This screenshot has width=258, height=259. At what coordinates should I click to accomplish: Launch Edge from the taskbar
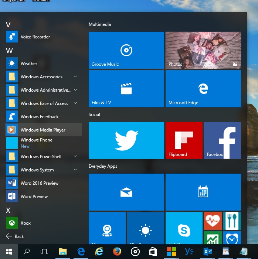click(81, 252)
